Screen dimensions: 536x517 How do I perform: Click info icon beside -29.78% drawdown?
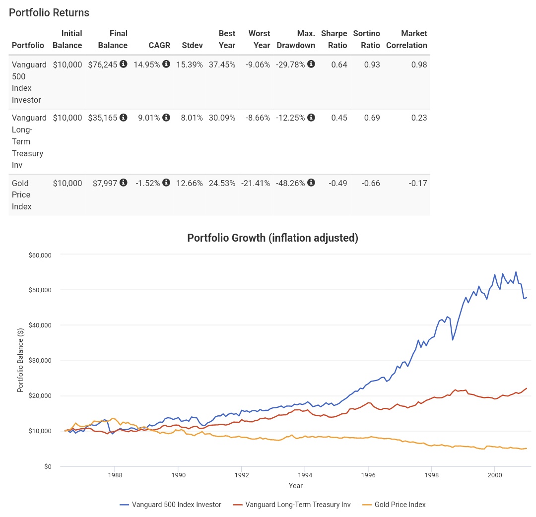coord(311,64)
